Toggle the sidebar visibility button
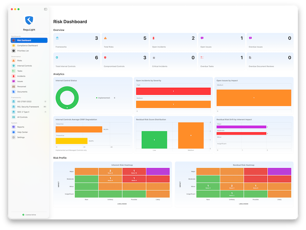 [x=46, y=9]
